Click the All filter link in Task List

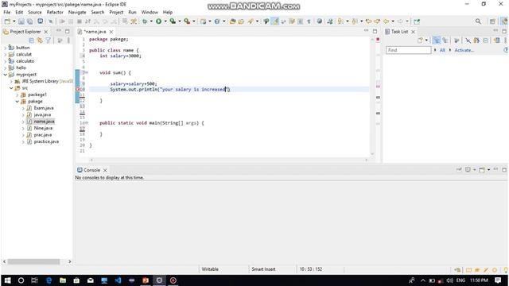[x=442, y=50]
